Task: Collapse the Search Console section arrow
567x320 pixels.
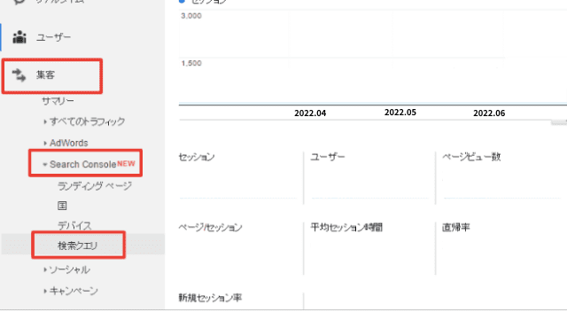Action: coord(45,164)
